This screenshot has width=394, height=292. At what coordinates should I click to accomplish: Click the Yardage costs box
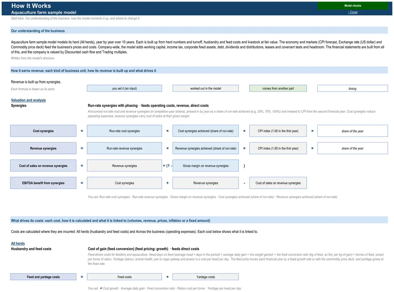(x=206, y=277)
